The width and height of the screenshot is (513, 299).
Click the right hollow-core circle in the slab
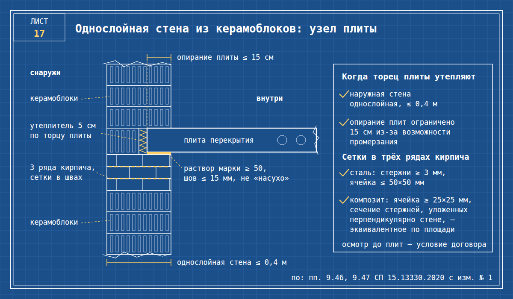[x=301, y=140]
